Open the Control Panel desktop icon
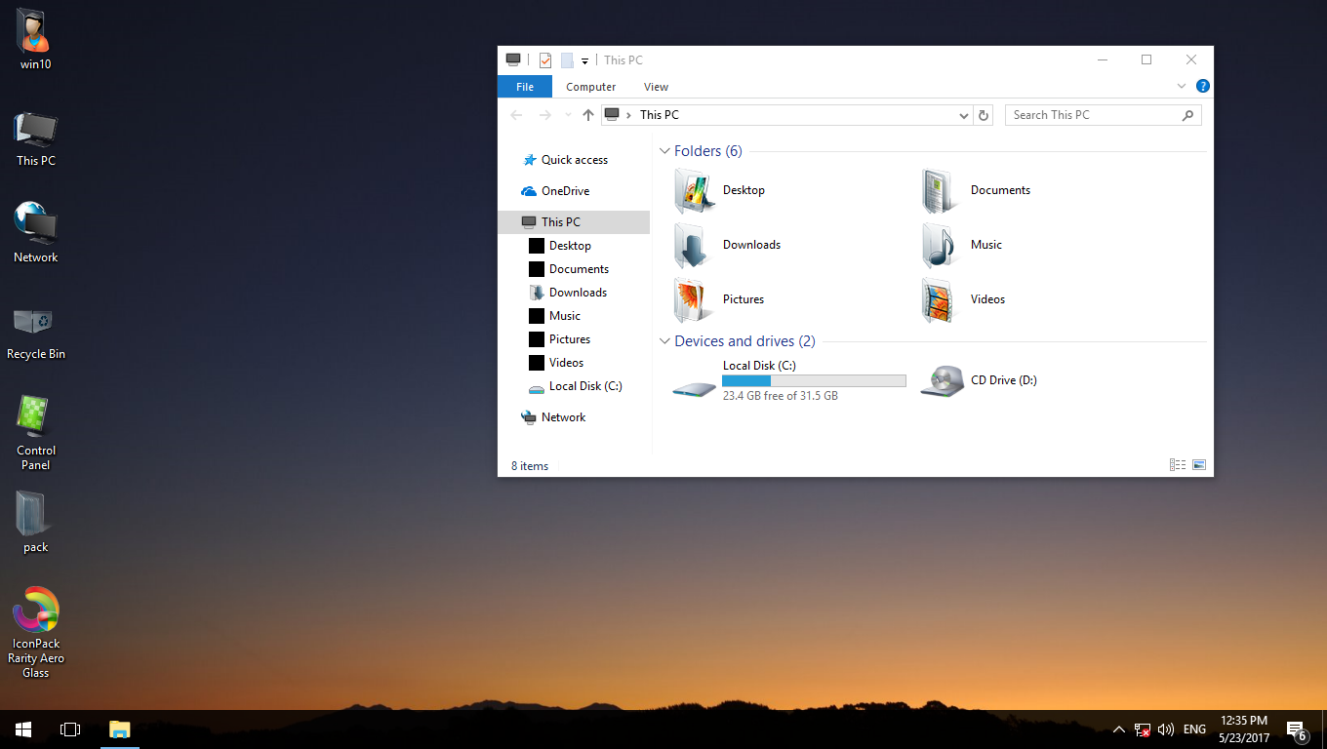Image resolution: width=1327 pixels, height=749 pixels. 35,417
